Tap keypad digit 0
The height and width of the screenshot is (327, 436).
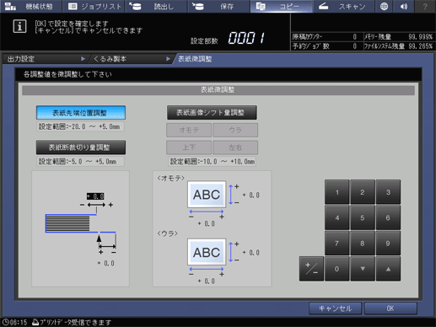[x=337, y=269]
